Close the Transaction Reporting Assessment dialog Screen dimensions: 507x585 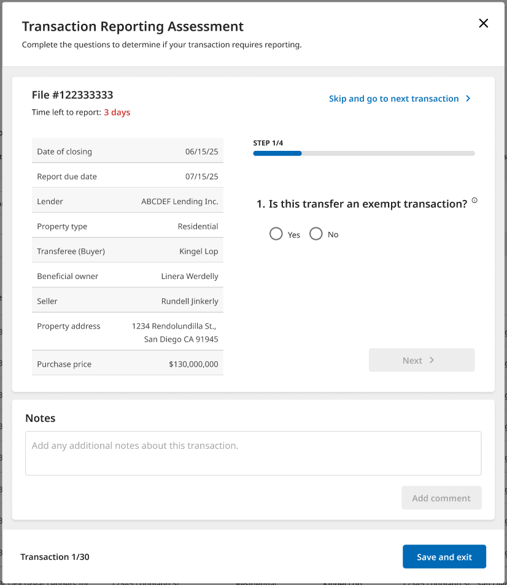click(483, 23)
